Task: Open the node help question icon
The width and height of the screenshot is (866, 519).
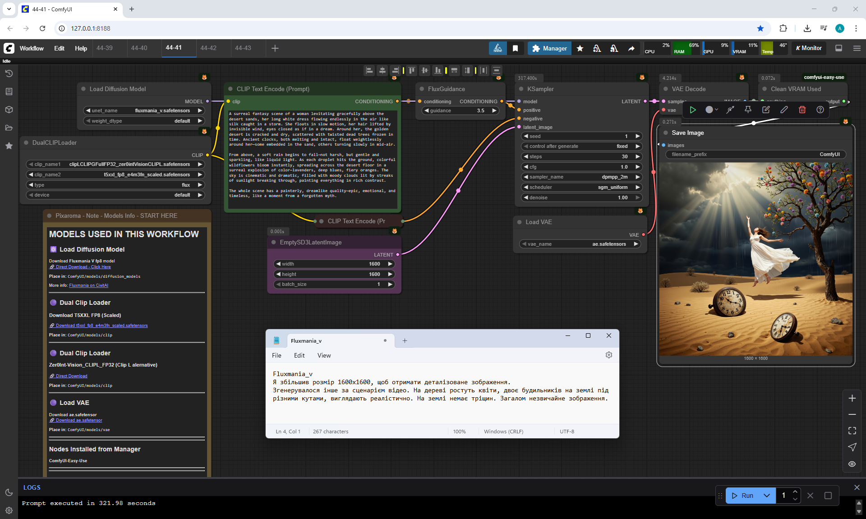Action: (820, 110)
